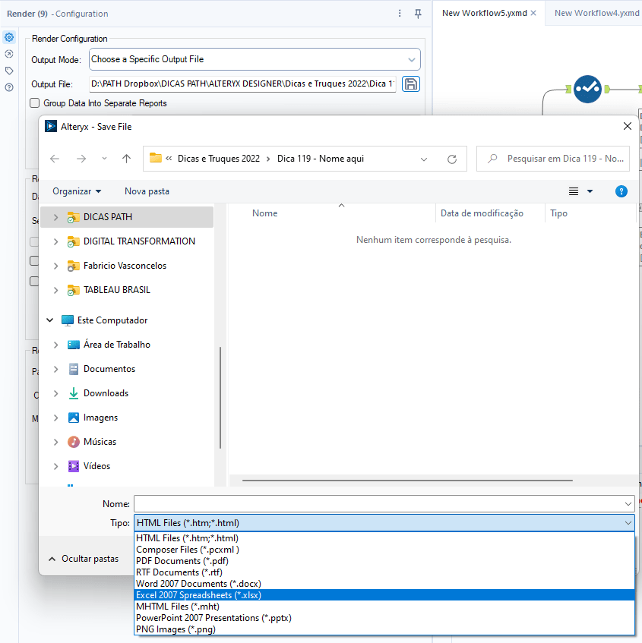Select Excel 2007 Spreadsheets (*.xlsx) option
642x643 pixels.
pos(384,595)
